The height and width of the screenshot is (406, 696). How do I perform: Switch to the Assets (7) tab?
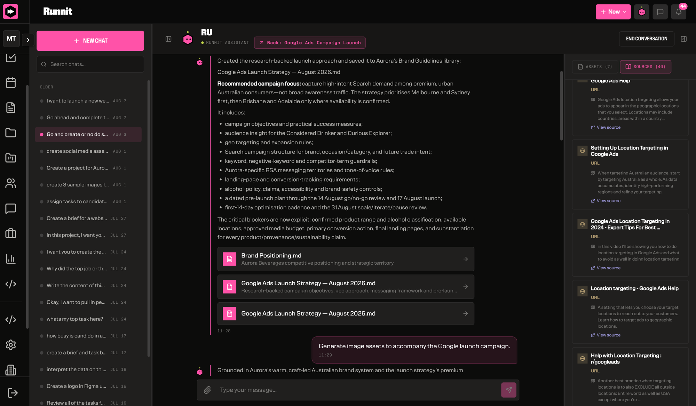[x=595, y=67]
